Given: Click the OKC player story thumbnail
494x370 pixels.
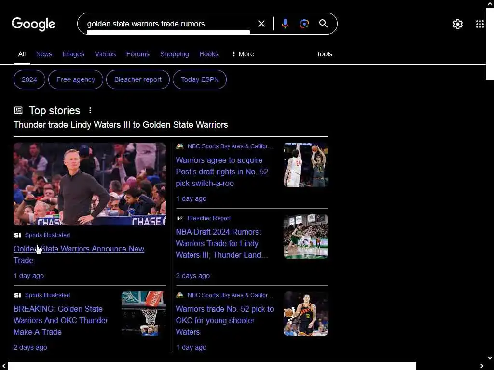Looking at the screenshot, I should coord(305,314).
